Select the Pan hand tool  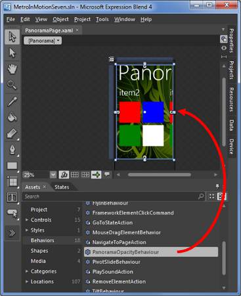click(12, 69)
